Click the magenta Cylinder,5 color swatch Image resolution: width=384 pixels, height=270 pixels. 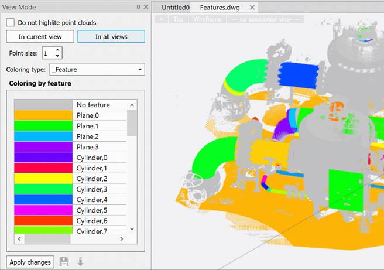(43, 210)
